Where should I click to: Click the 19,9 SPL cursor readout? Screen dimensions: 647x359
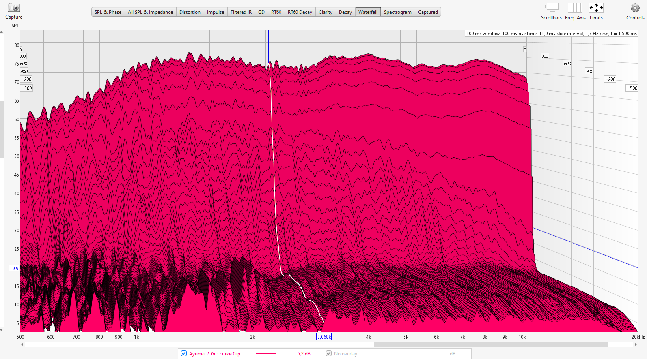(14, 268)
